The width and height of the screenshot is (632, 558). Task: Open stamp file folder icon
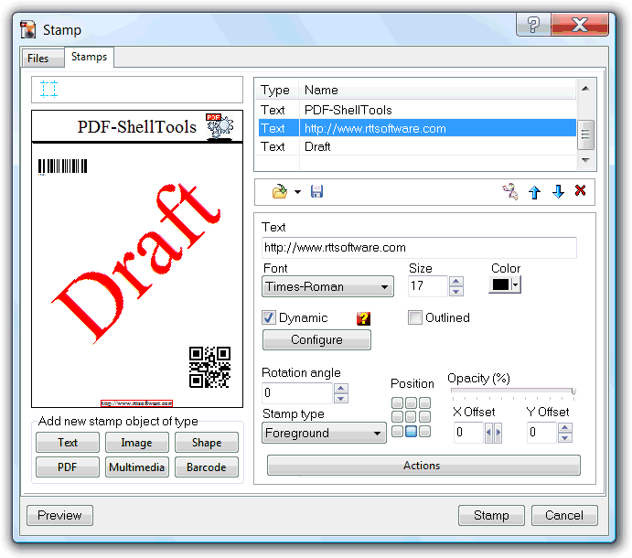(279, 191)
